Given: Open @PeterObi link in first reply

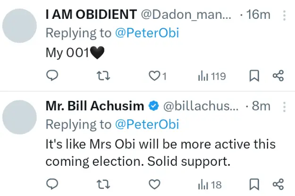Looking at the screenshot, I should tap(147, 33).
